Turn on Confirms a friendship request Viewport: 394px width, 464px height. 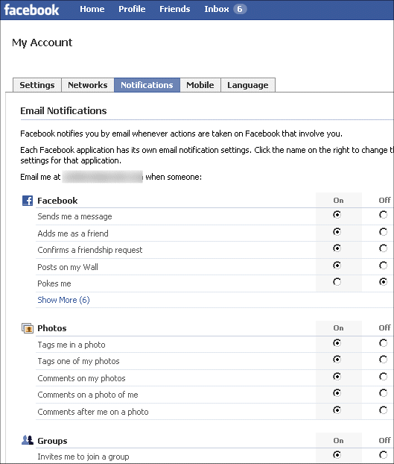[337, 248]
